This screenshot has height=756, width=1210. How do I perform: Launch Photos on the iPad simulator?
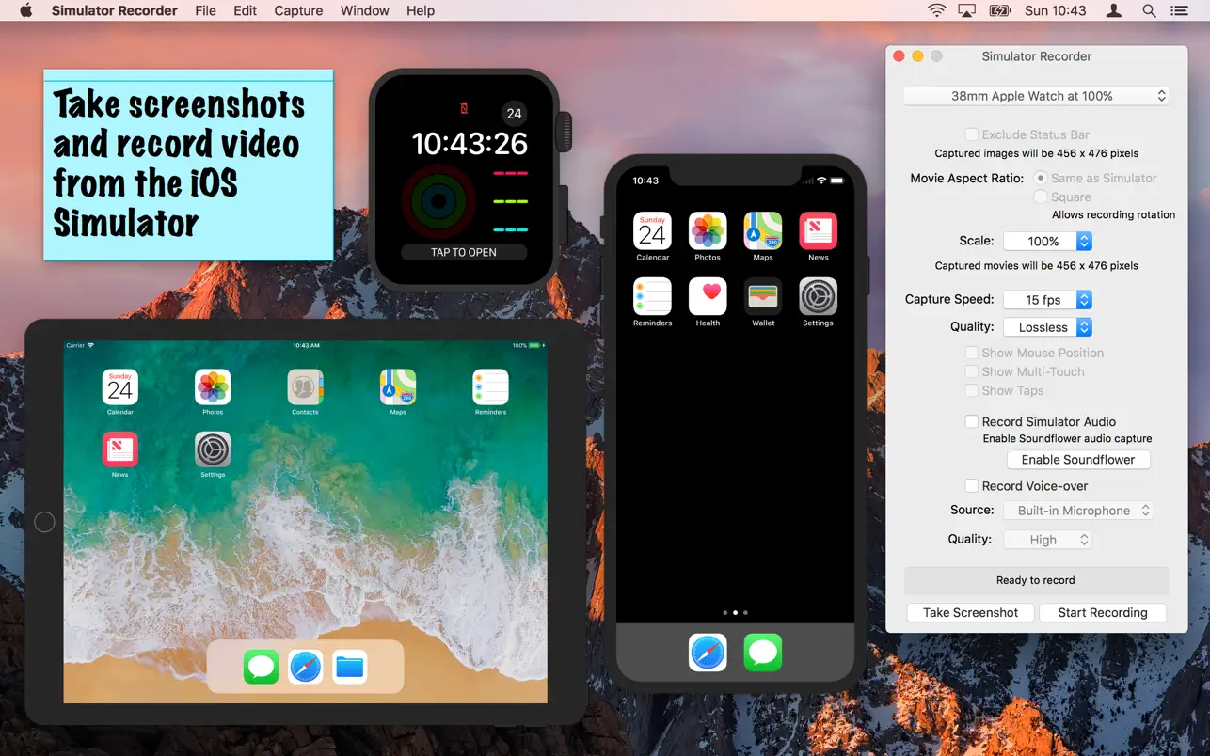click(x=213, y=386)
